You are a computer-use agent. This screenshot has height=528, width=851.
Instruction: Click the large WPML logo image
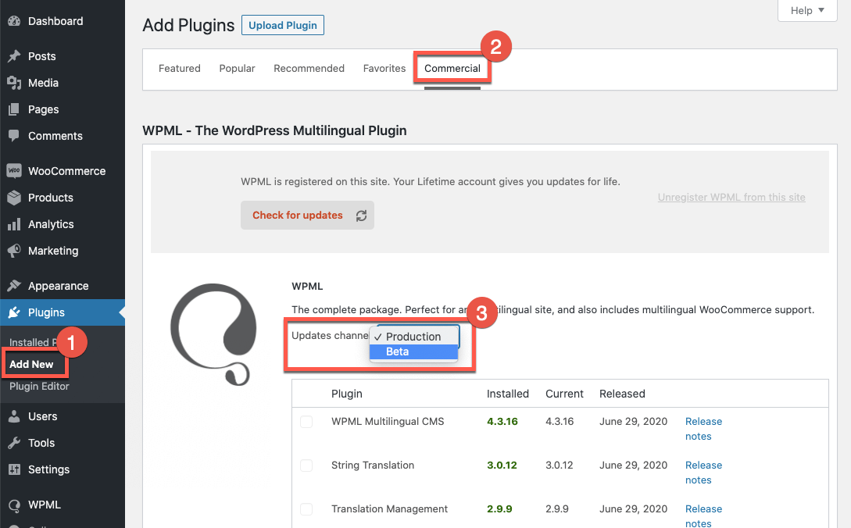pos(213,334)
